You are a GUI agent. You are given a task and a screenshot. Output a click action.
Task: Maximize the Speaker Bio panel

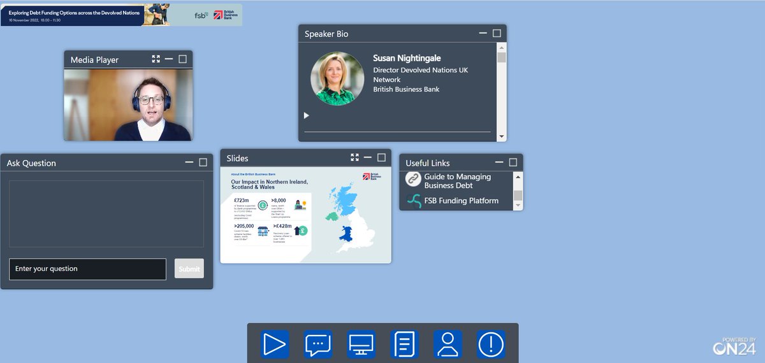tap(497, 33)
